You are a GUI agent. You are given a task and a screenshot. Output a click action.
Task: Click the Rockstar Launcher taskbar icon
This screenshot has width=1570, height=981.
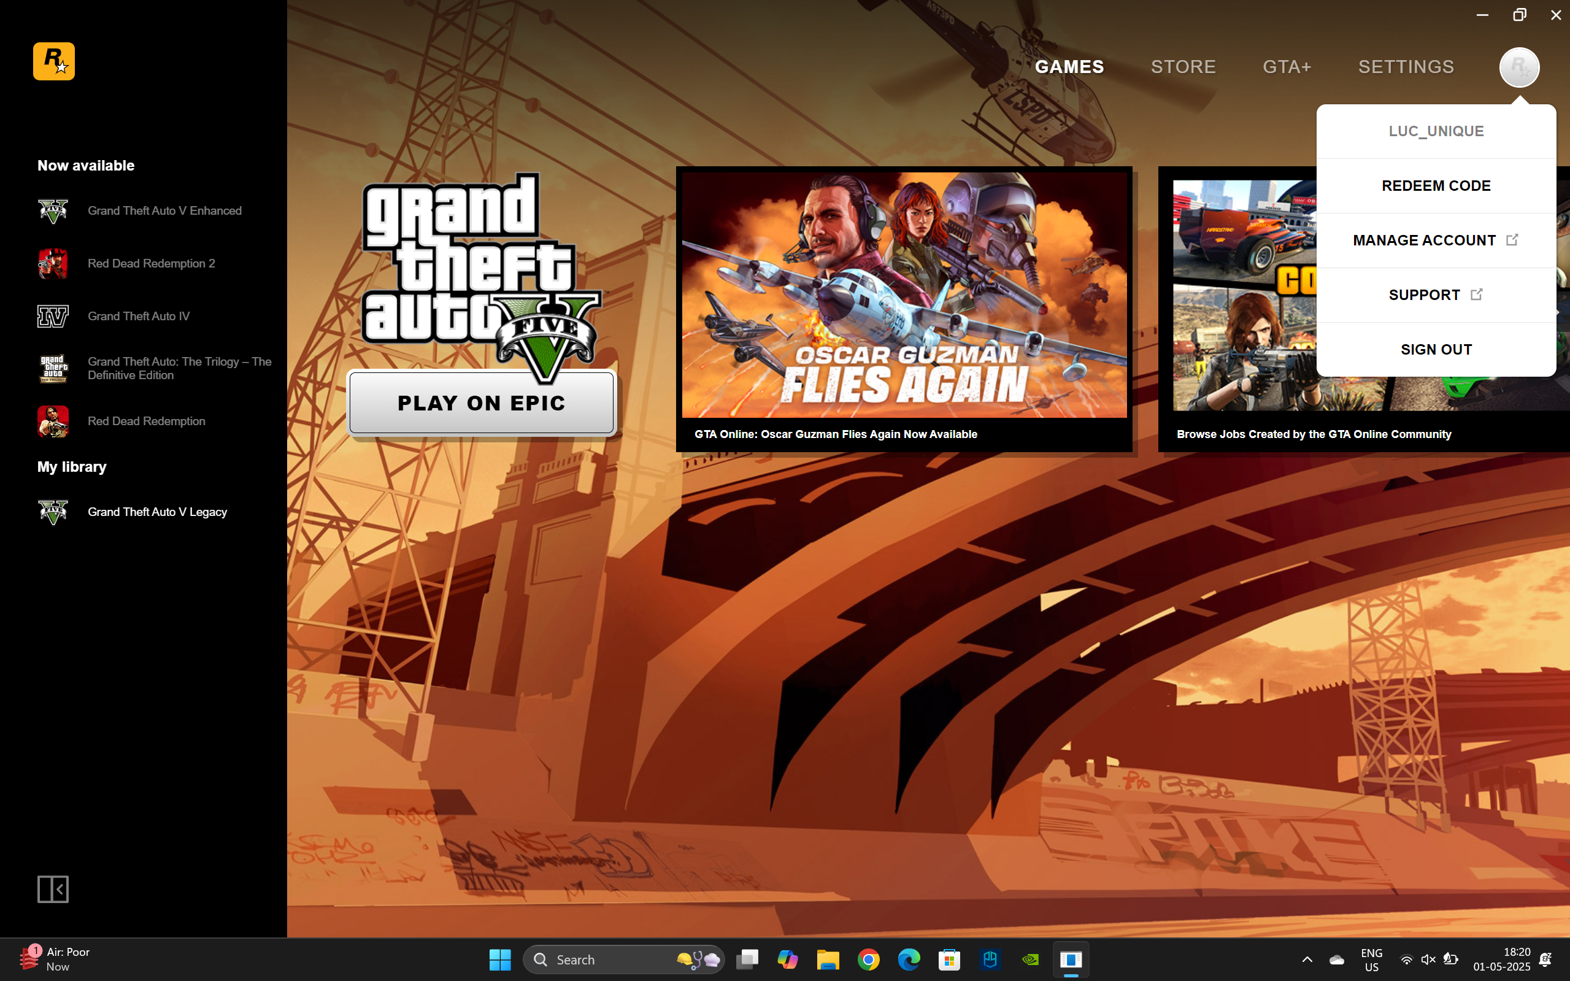pyautogui.click(x=1071, y=959)
